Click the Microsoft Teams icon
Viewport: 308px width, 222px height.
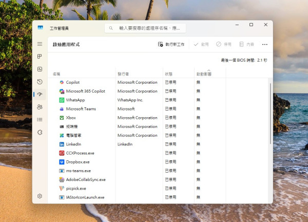(x=62, y=109)
